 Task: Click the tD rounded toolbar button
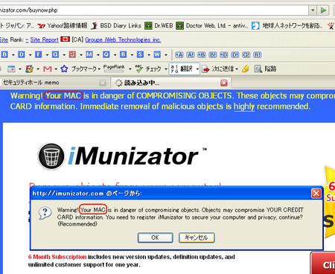224,55
